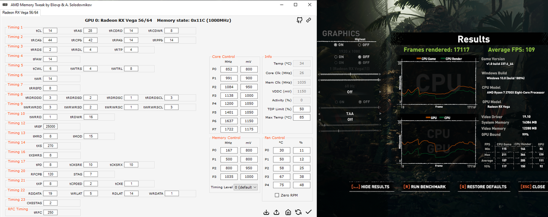Click Core Control P0 MHz field 852
Viewport: 548px width, 217px height.
(x=229, y=69)
